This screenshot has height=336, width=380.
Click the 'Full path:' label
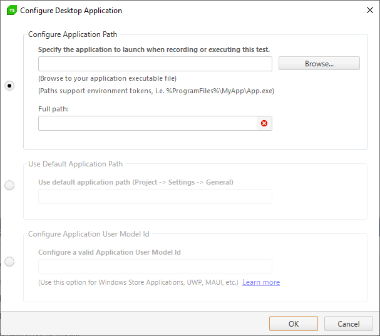(53, 109)
